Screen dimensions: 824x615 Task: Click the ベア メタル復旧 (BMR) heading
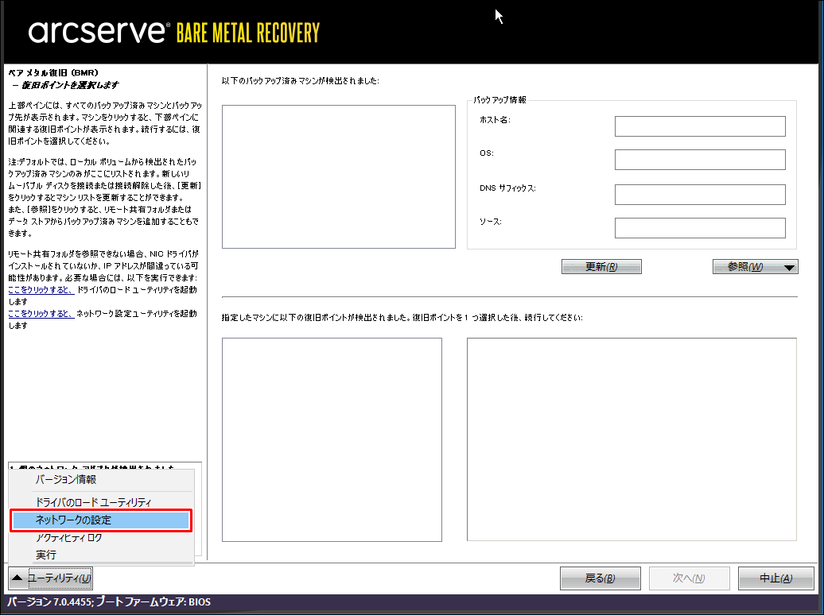[53, 72]
